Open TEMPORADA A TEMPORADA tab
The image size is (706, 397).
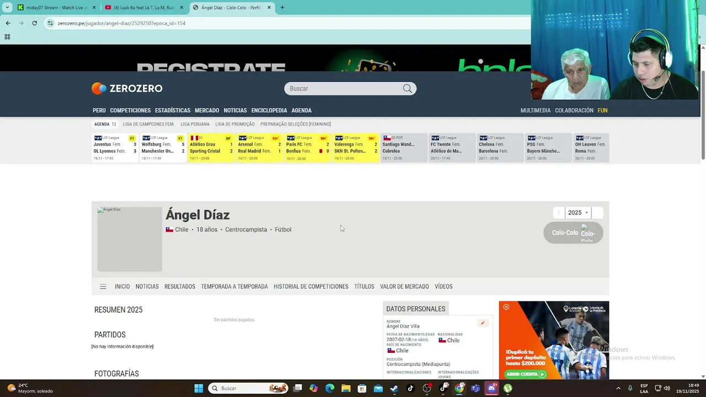tap(234, 287)
